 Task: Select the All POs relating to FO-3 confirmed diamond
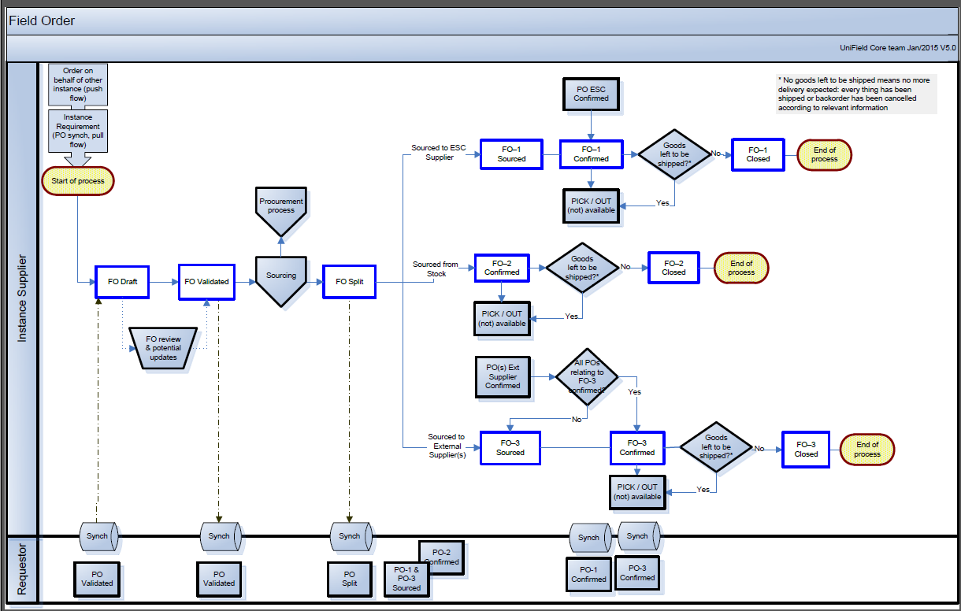(588, 377)
